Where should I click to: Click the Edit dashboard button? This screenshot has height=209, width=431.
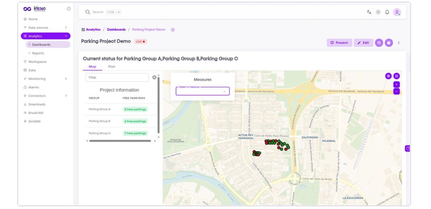(363, 43)
